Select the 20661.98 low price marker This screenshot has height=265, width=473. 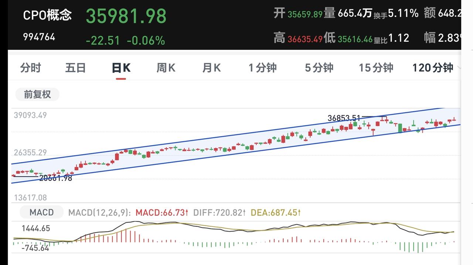(x=56, y=178)
